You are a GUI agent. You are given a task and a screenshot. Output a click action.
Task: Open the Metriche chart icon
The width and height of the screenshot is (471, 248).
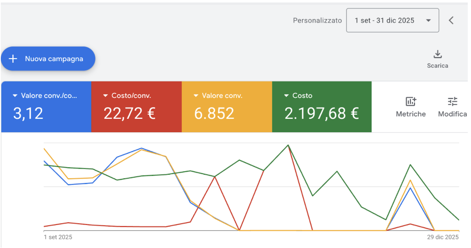[411, 101]
